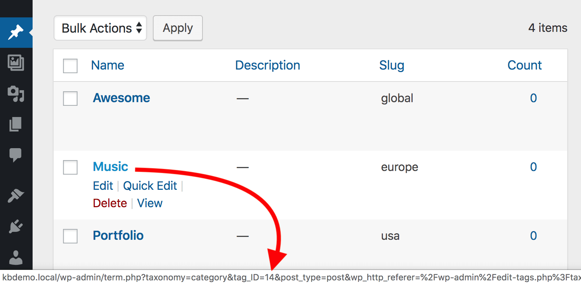
Task: Sort by the Name column header
Action: (108, 65)
